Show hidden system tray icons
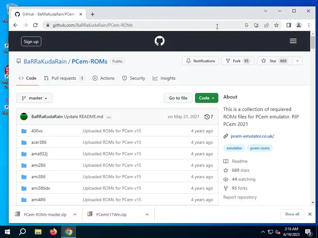Screen dimensions: 318x238 (x=263, y=232)
